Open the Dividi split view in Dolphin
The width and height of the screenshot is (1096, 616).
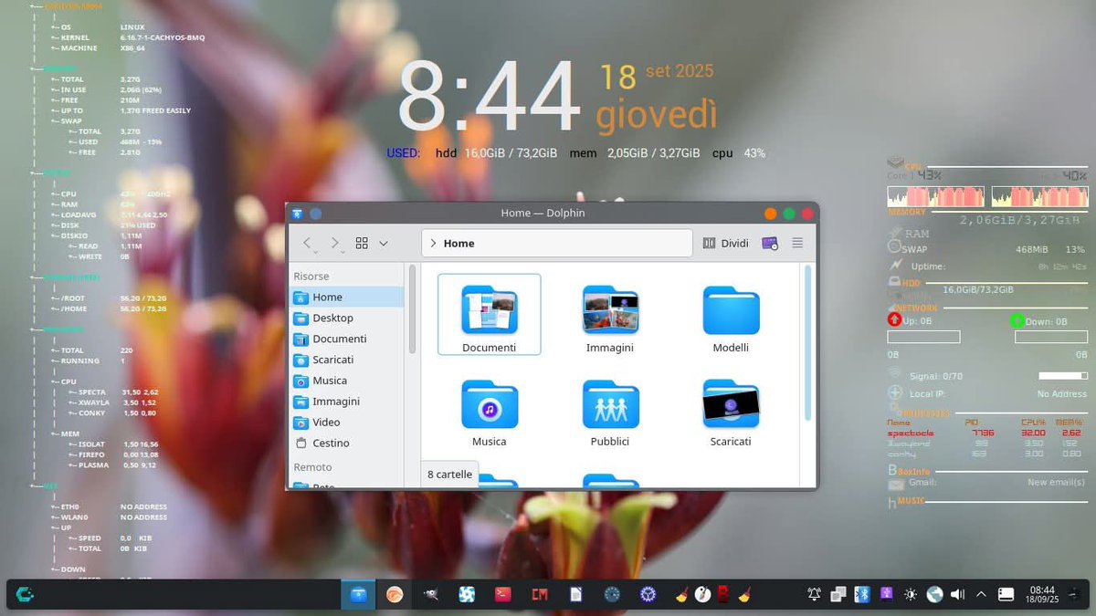[724, 243]
